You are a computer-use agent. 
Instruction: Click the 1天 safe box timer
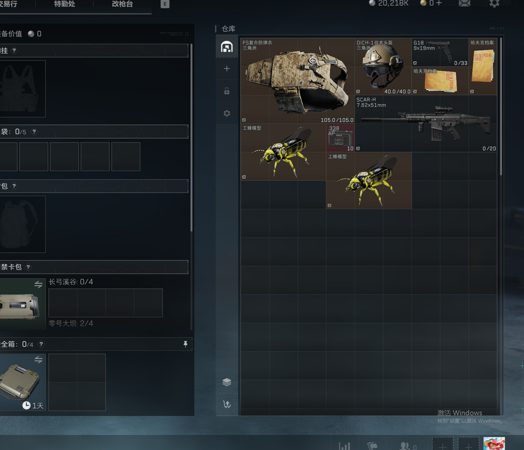point(33,405)
